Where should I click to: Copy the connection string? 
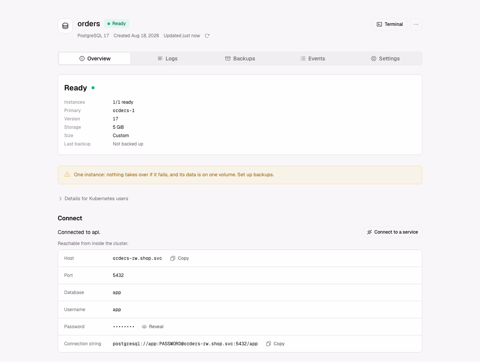(275, 344)
